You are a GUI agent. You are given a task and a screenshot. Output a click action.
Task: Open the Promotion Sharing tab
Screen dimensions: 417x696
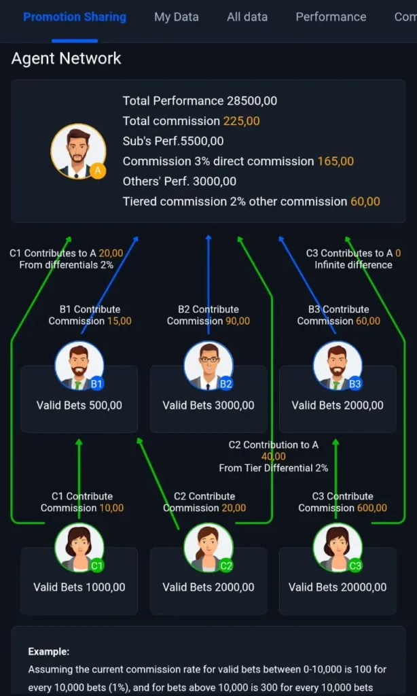(x=75, y=17)
